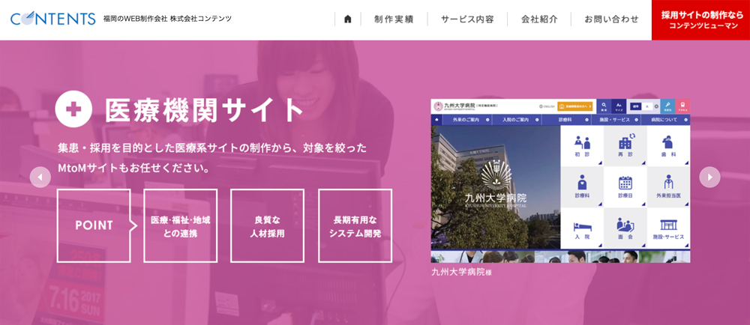Click the 医療・福祉・地域との連携 box

[x=180, y=225]
